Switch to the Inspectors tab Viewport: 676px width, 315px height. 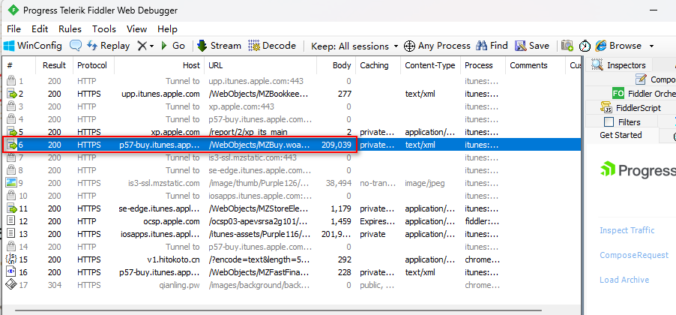[x=618, y=65]
